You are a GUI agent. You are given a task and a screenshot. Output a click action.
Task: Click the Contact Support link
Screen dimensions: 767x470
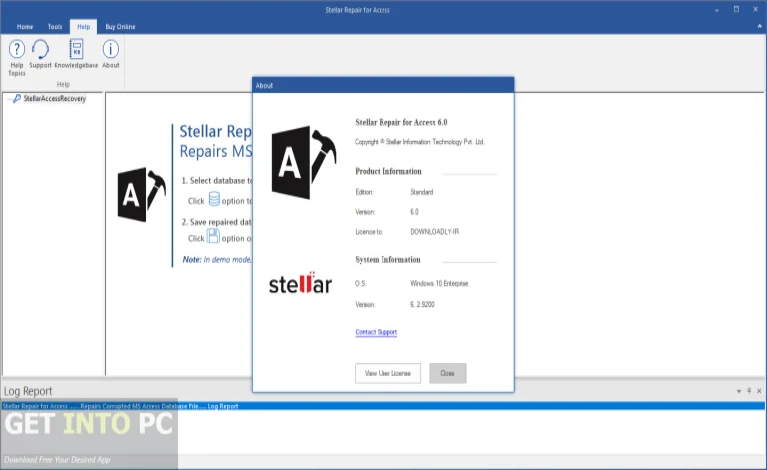pos(377,332)
